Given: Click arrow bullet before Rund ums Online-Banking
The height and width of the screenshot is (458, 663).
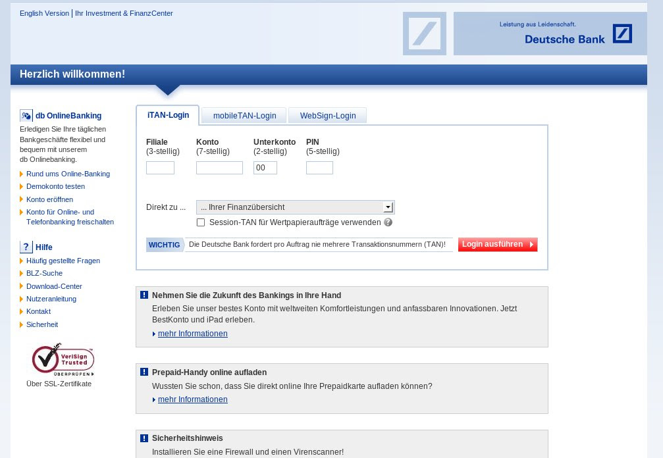Looking at the screenshot, I should (x=22, y=174).
